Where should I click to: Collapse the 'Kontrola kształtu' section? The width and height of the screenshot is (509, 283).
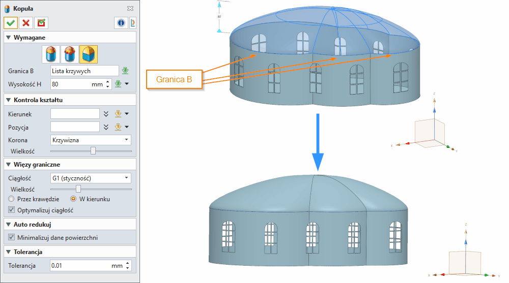pos(8,100)
